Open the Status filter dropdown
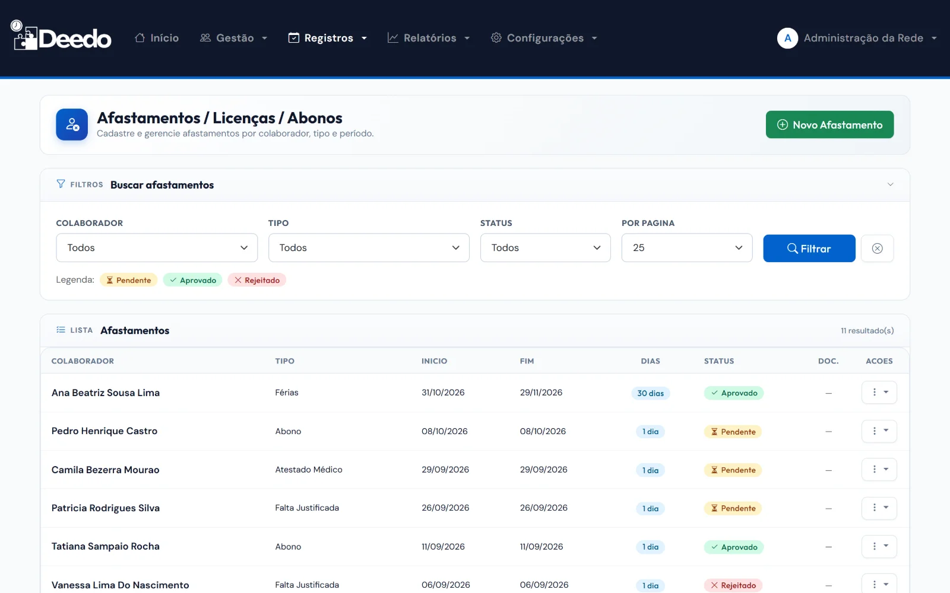The width and height of the screenshot is (950, 593). coord(545,248)
